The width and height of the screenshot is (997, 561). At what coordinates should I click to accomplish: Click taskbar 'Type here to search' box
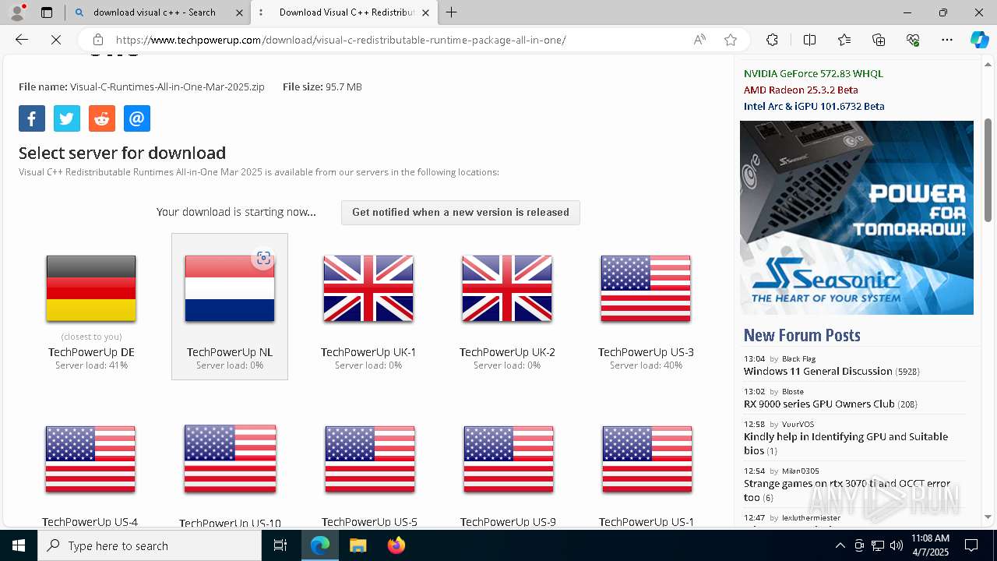click(x=150, y=545)
